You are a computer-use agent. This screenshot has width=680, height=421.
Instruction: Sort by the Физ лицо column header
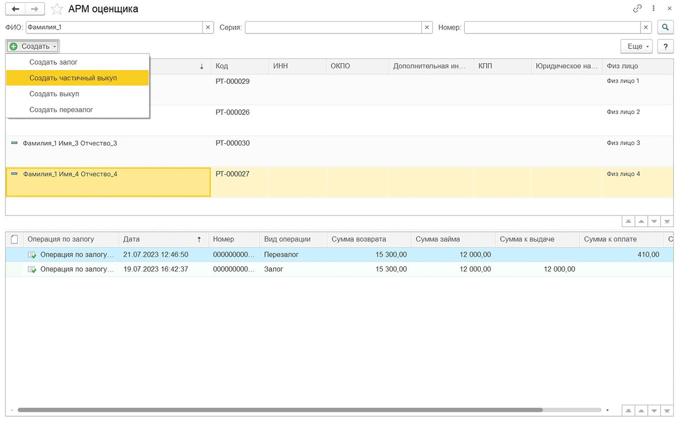638,66
